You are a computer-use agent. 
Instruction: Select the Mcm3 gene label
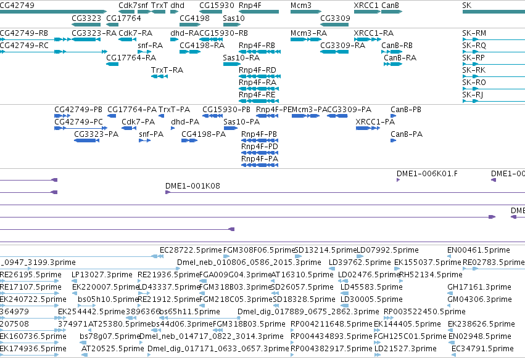300,6
